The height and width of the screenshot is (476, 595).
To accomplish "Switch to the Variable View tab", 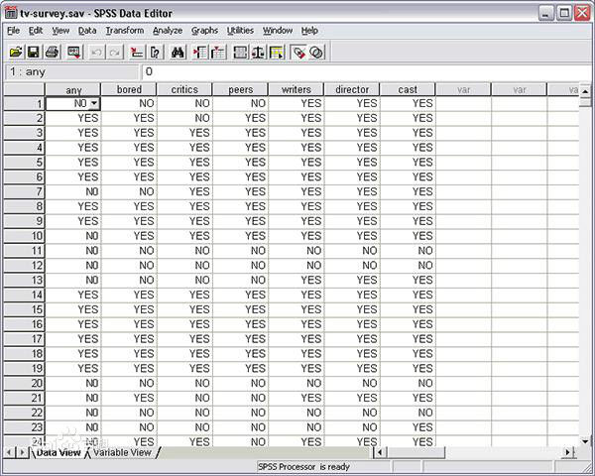I will 122,452.
